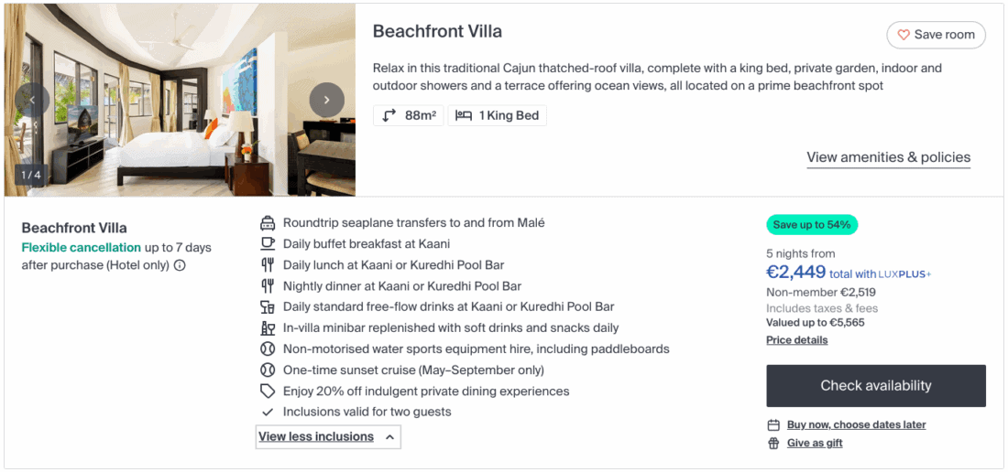Click the heart icon to save room
1008x472 pixels.
click(x=904, y=35)
